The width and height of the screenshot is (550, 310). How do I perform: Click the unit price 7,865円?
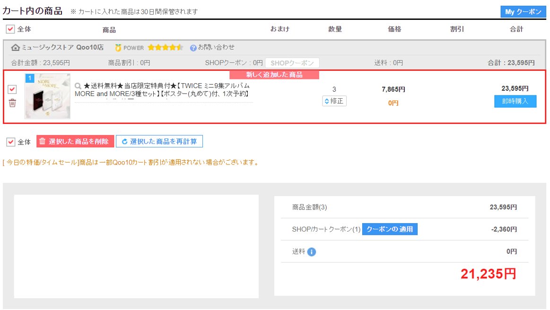point(393,89)
